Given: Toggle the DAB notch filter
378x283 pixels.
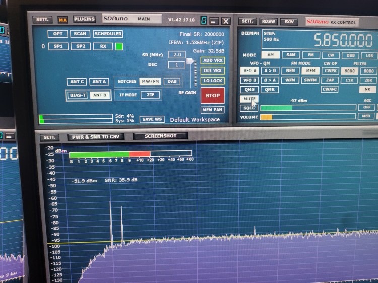Looking at the screenshot, I should click(172, 81).
